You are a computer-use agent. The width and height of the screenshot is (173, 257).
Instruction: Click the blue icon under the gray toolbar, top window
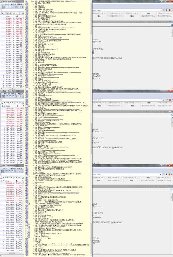pos(172,25)
